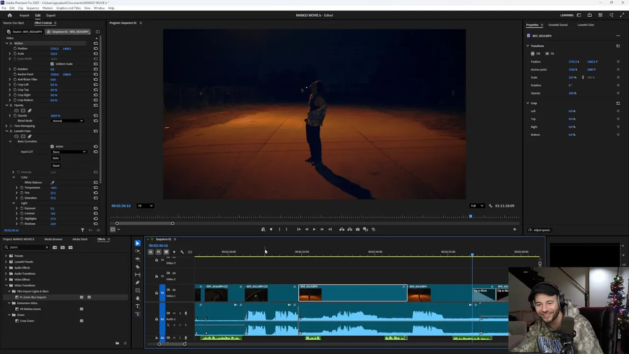Open the Sequence menu
This screenshot has width=629, height=354.
32,8
